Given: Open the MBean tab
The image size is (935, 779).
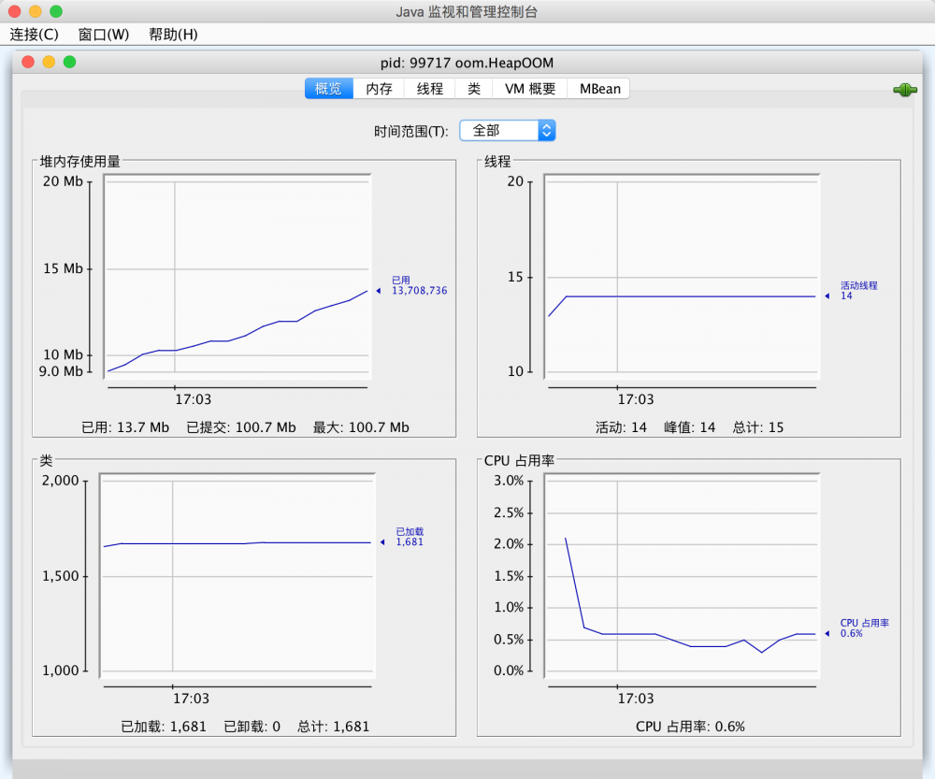Looking at the screenshot, I should [x=597, y=88].
